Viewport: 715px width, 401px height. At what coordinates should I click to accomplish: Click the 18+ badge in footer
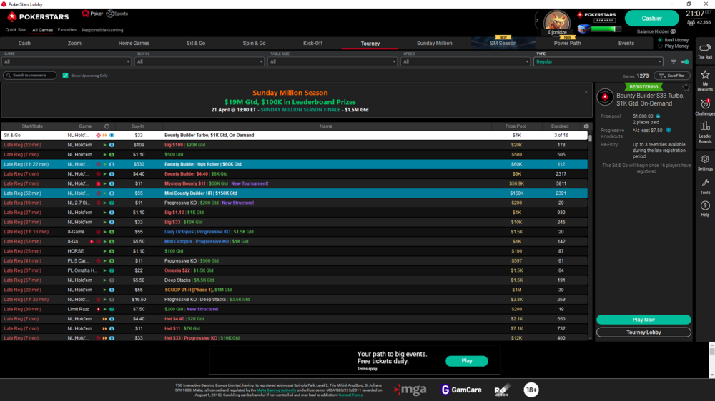coord(531,390)
